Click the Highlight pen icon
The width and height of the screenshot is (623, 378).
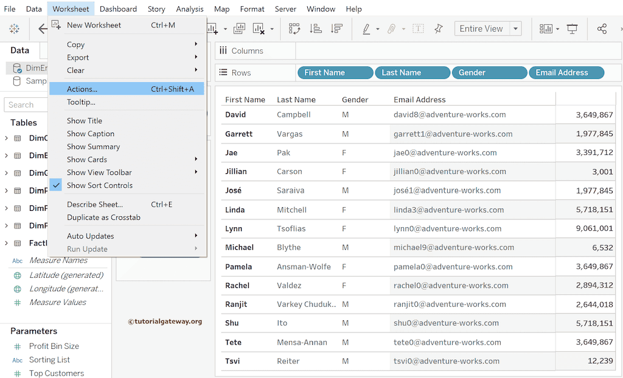(x=366, y=29)
